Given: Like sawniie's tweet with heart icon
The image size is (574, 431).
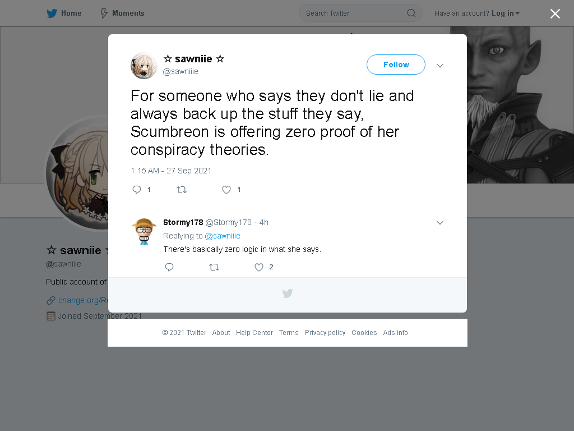Looking at the screenshot, I should 226,190.
